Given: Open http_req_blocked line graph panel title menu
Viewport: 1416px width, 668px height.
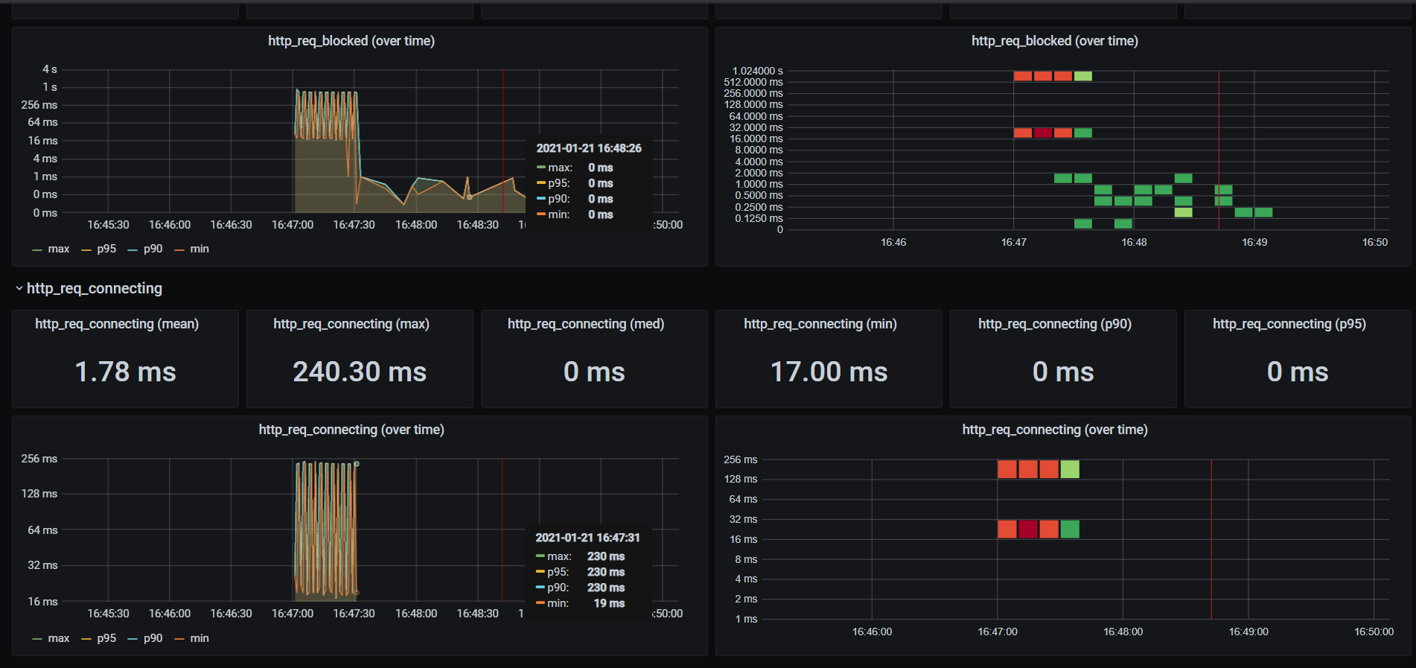Looking at the screenshot, I should (x=351, y=41).
